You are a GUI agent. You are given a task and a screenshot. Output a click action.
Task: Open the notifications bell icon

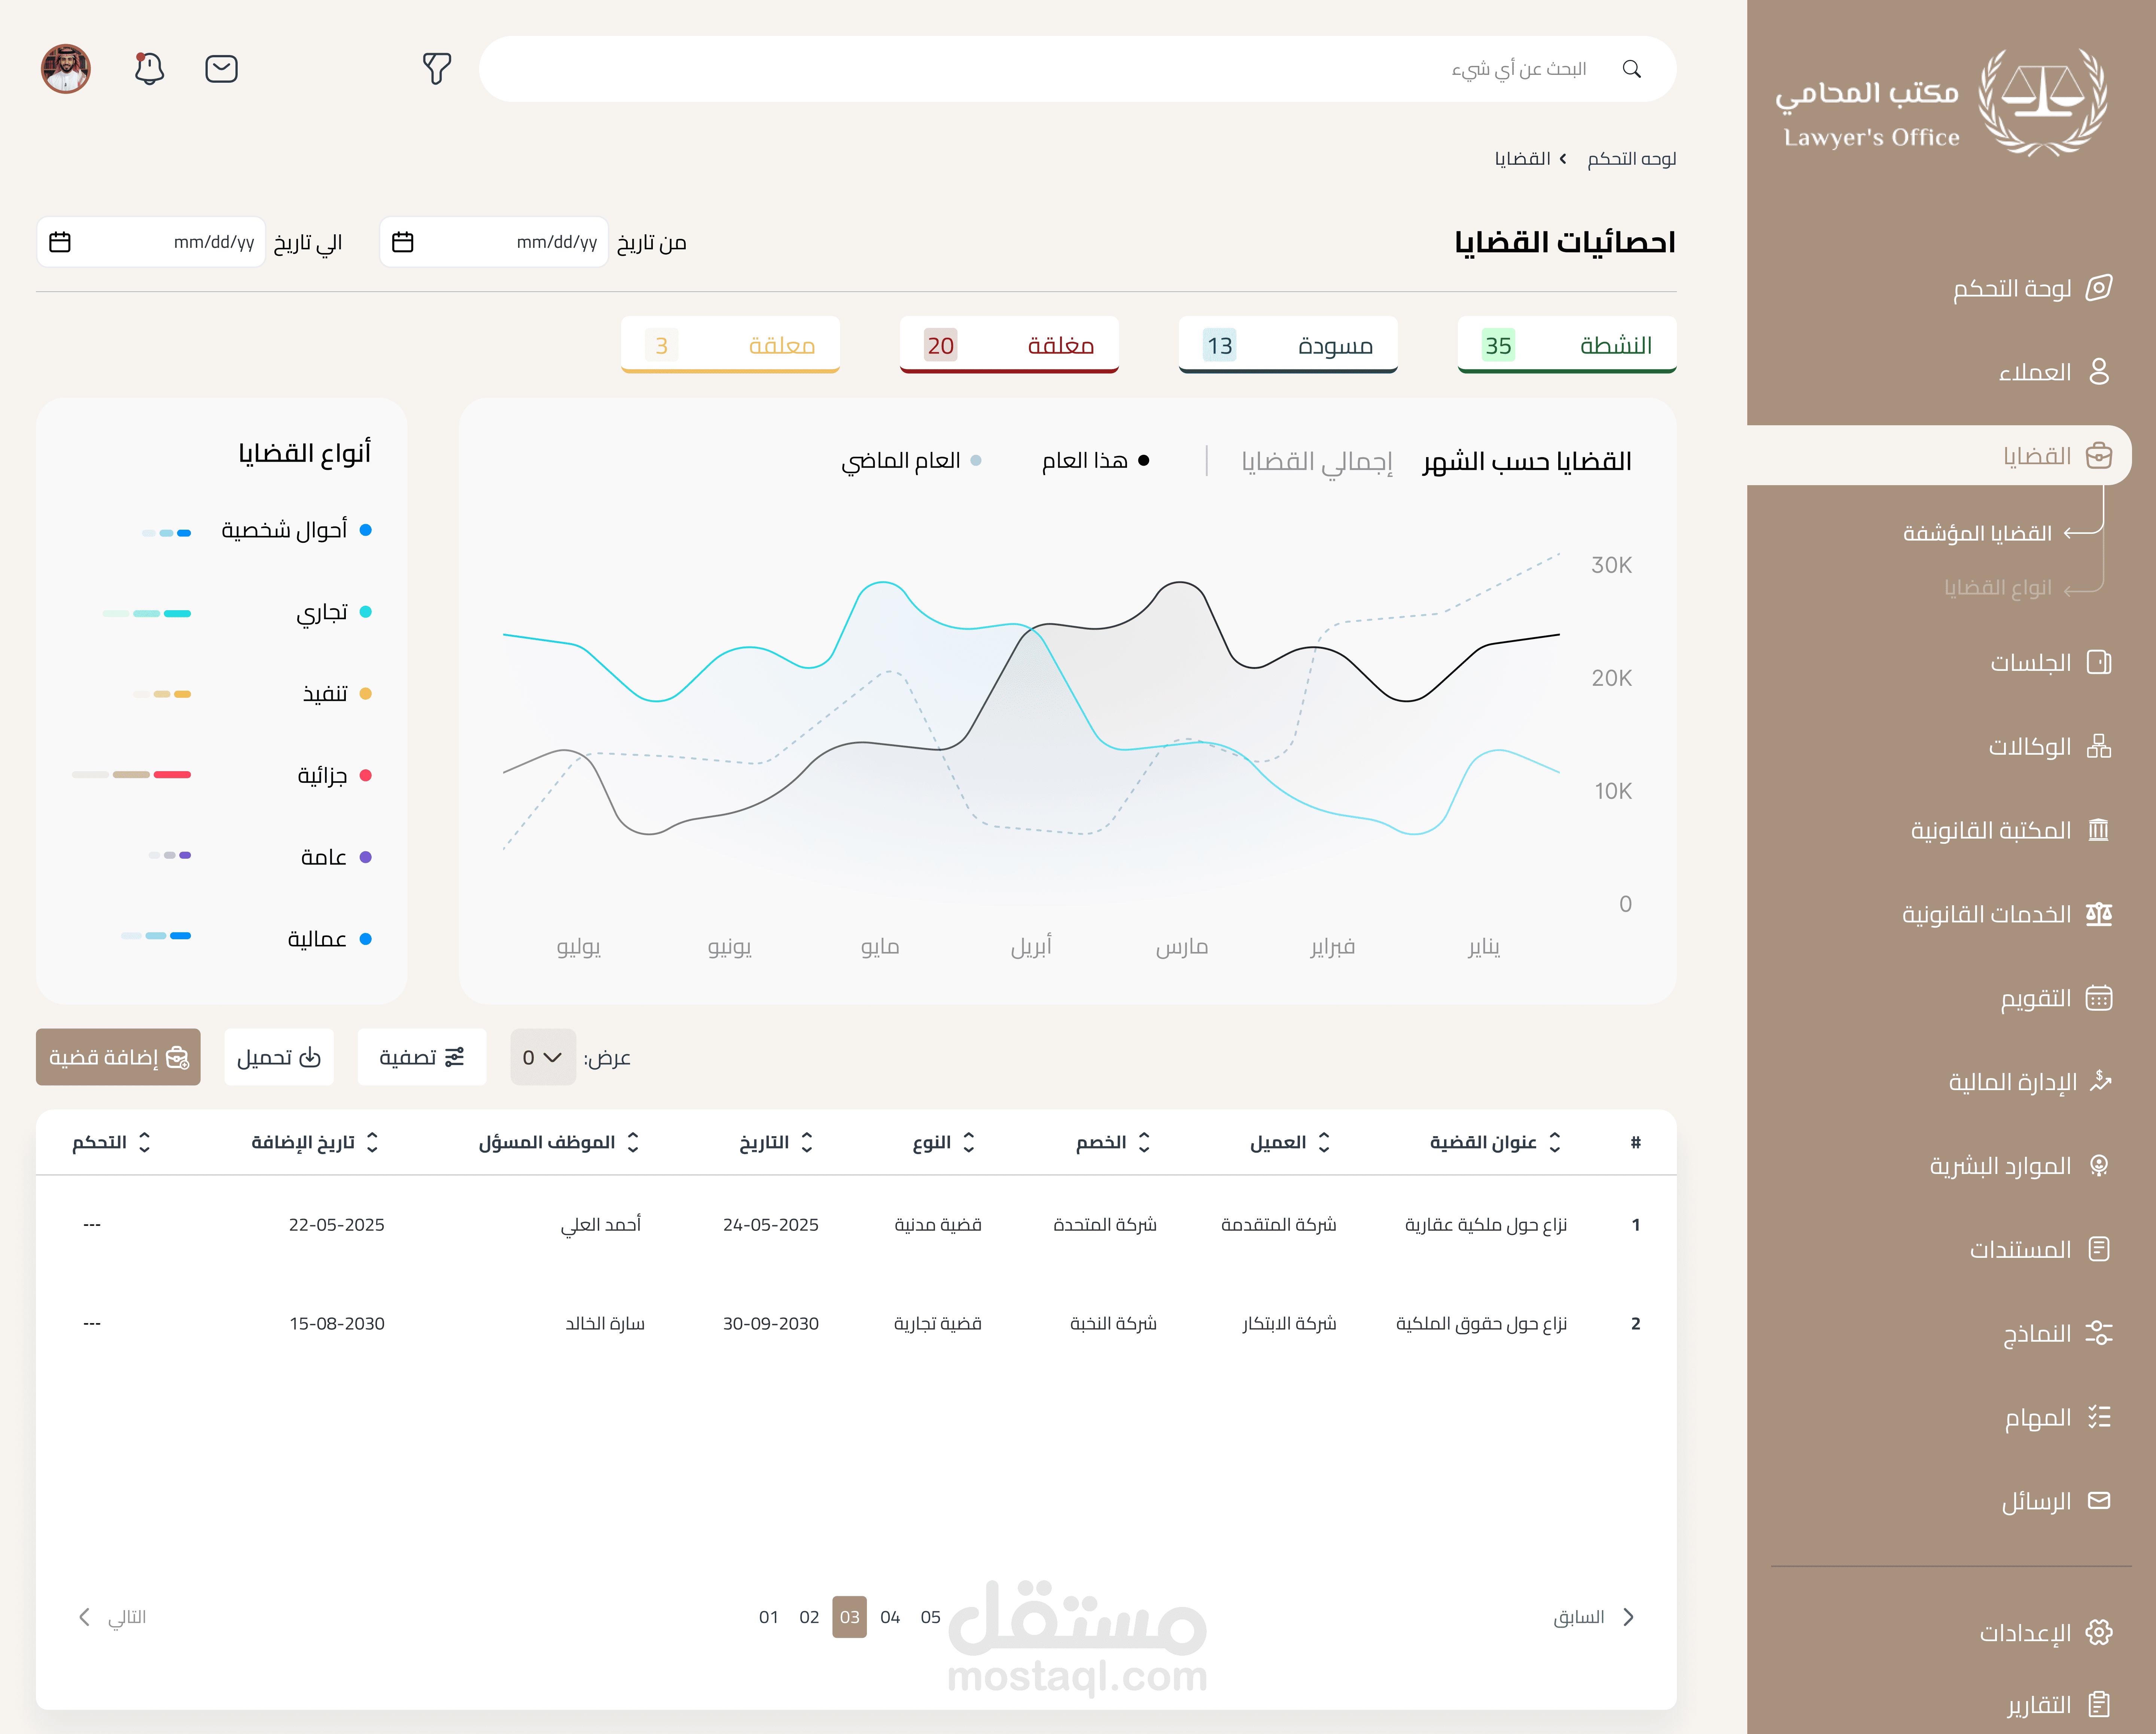pyautogui.click(x=149, y=68)
